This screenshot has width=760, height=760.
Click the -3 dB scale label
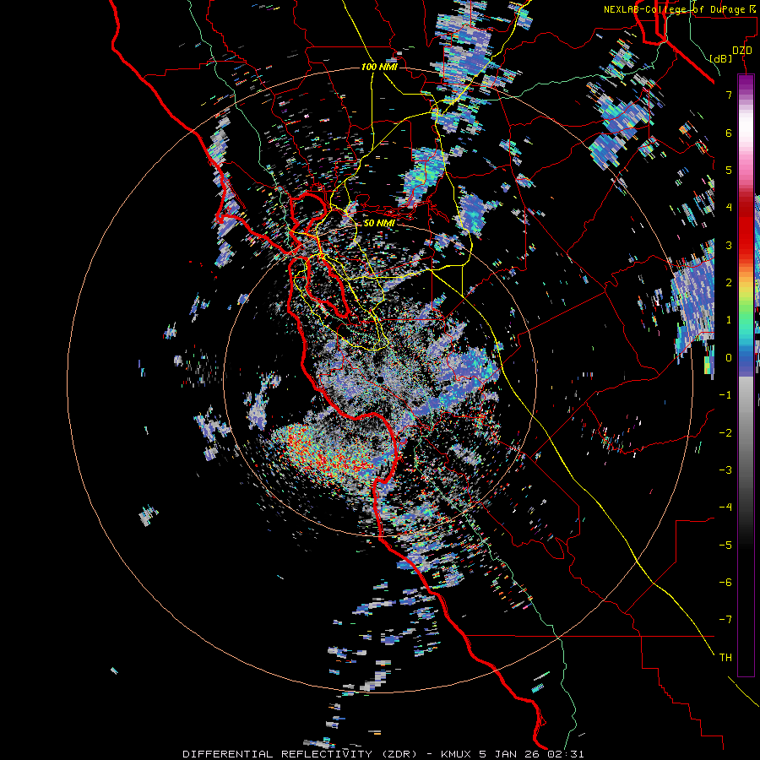coord(725,470)
